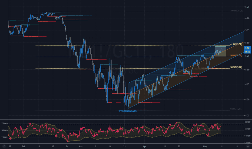Click the 13 date on the time axis
Screen dimensions: 252x149
pos(165,146)
